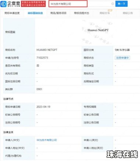Screen dimensions: 140x161
Task: Click the similar group value 0901
Action: [39, 89]
